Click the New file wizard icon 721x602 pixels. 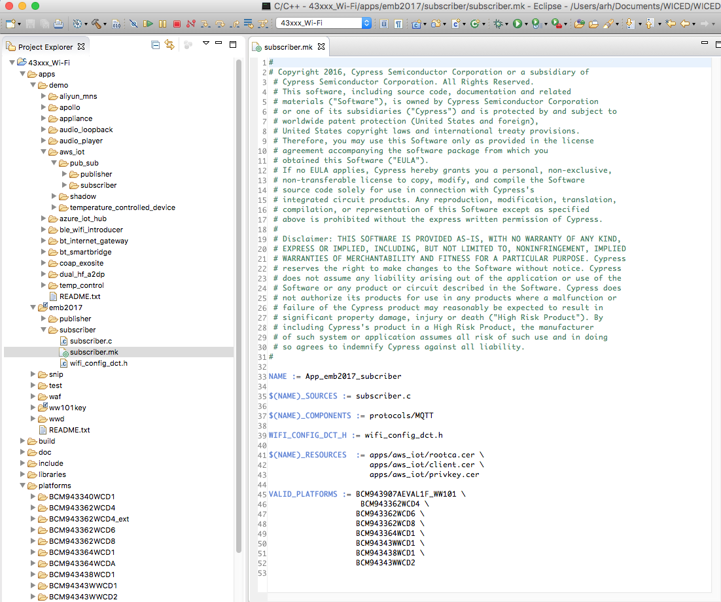(10, 24)
